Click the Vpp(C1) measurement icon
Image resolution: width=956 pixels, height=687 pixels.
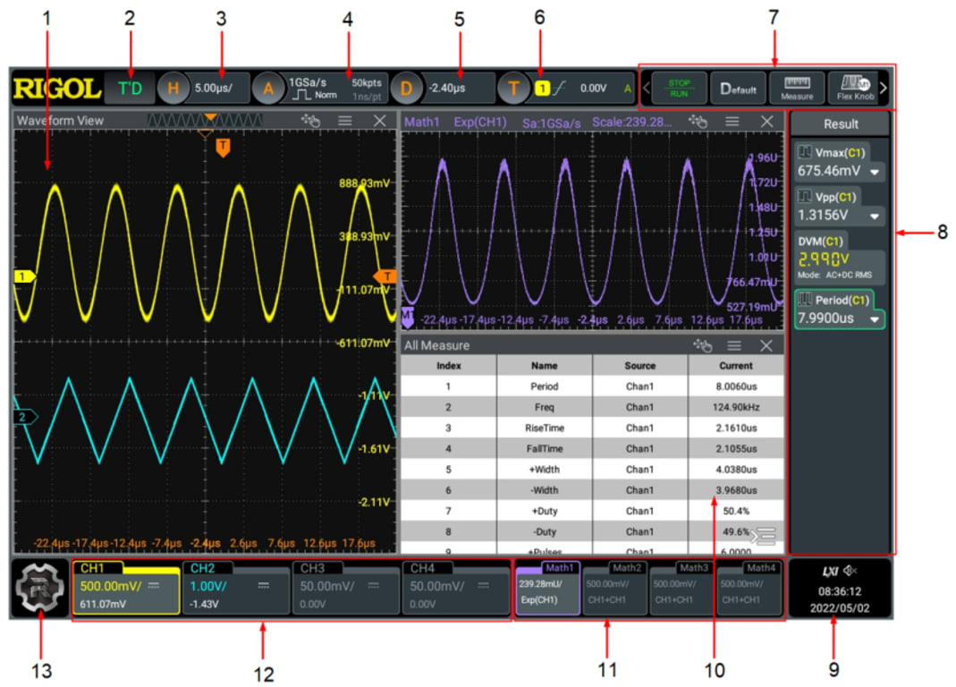805,197
